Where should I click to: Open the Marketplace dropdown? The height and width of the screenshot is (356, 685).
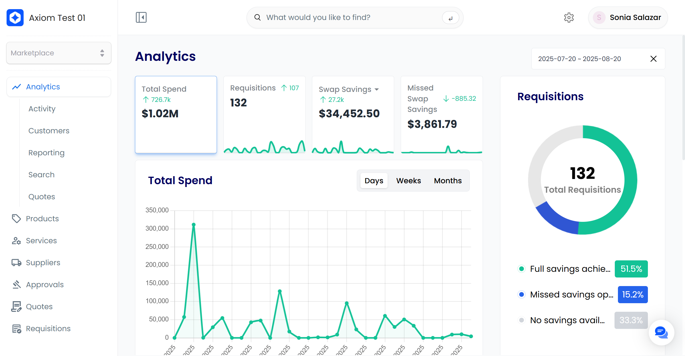(x=59, y=53)
